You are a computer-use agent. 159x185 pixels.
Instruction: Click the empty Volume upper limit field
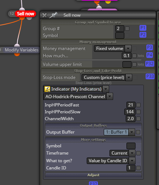coord(127,64)
